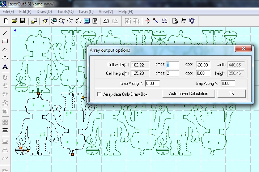
Task: Close the Array output options dialog
Action: 243,48
